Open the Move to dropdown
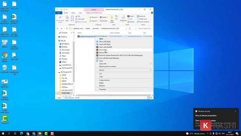Viewport: 241px width, 136px height. (x=94, y=17)
